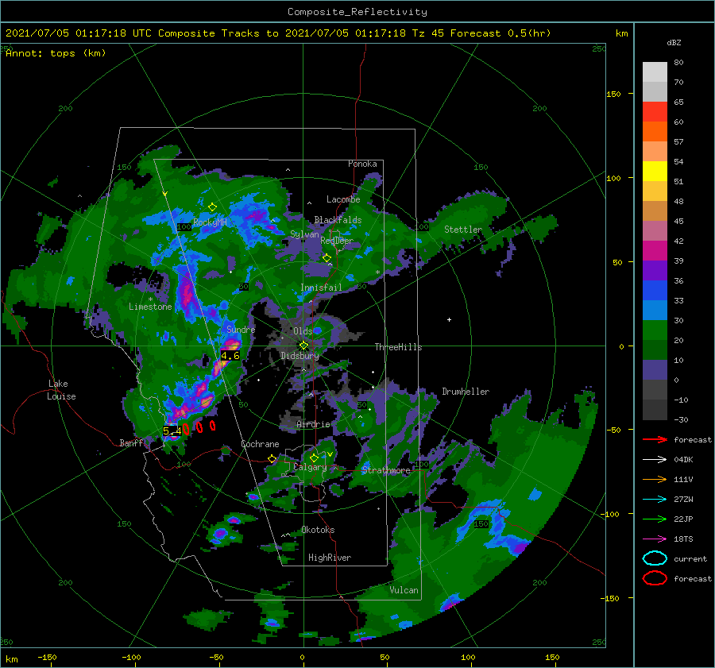
Task: Pick the orange 57-60 dBZ swatch
Action: 655,132
